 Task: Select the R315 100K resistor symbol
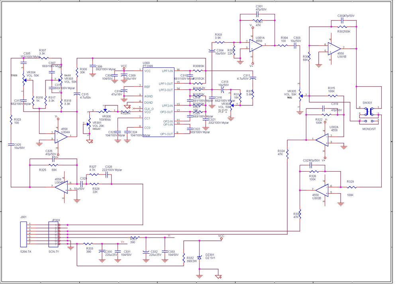click(x=333, y=96)
